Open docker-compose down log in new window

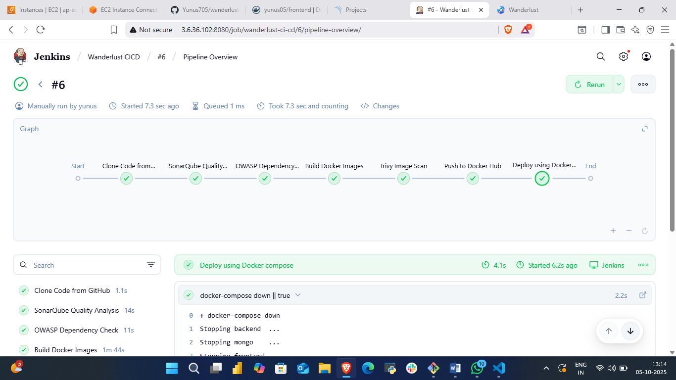pyautogui.click(x=643, y=295)
